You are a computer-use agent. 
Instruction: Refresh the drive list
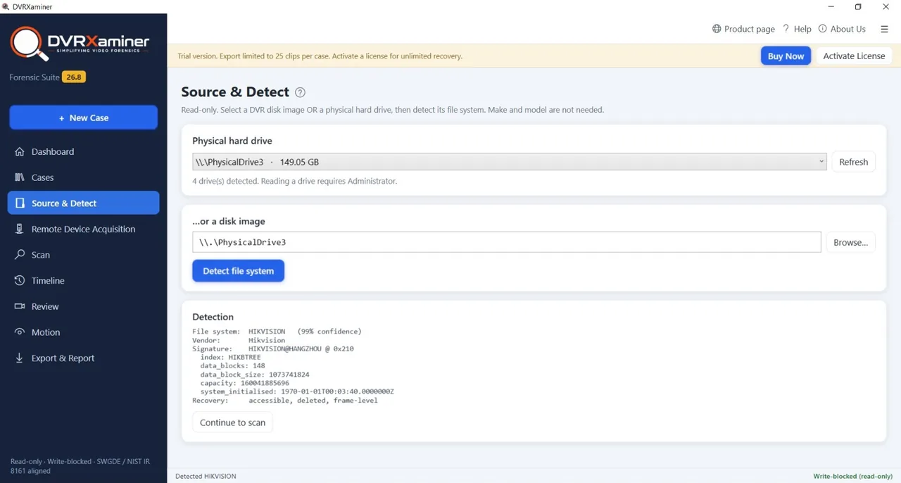pos(853,162)
